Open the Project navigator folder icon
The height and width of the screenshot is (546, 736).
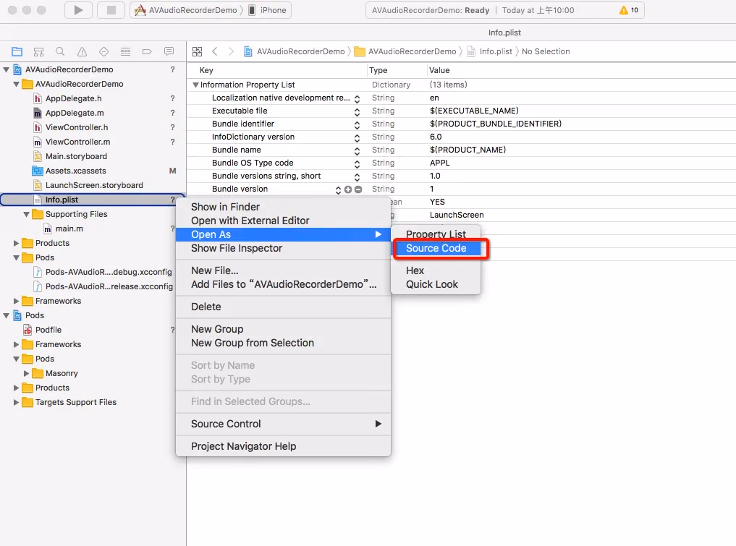17,51
